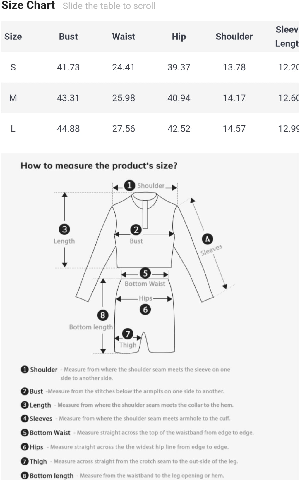
Task: Click the number 2 Bust marker in diagram
Action: tap(136, 230)
